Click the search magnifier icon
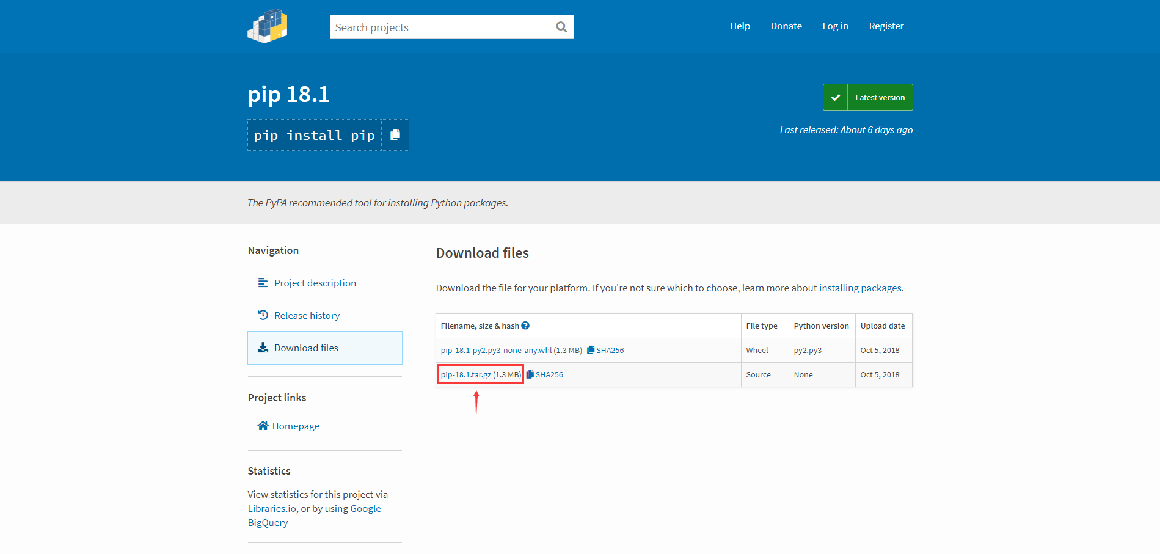The height and width of the screenshot is (554, 1160). 561,27
